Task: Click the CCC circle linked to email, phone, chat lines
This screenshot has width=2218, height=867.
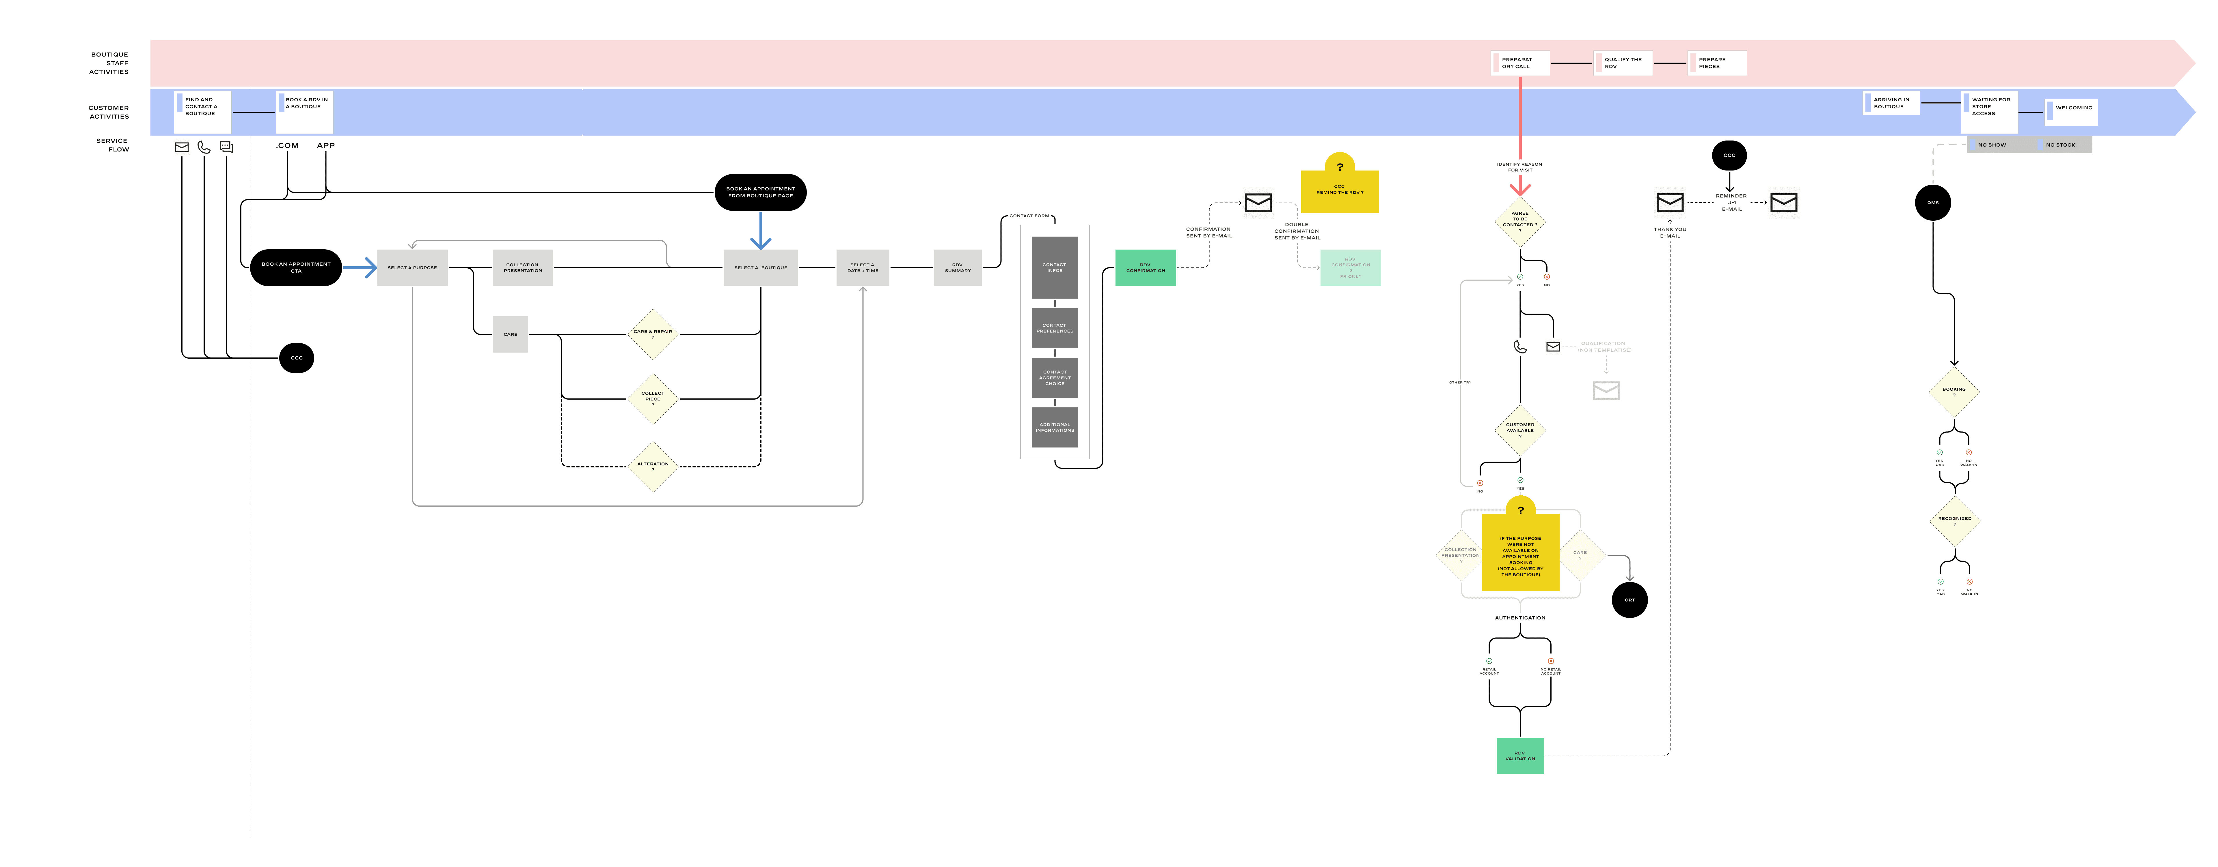Action: [x=296, y=358]
